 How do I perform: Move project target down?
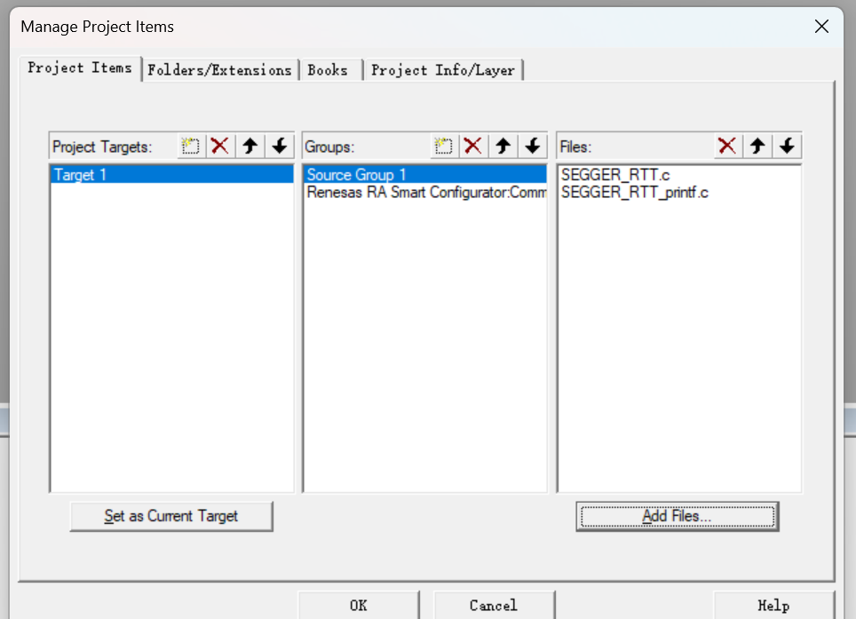pyautogui.click(x=280, y=147)
